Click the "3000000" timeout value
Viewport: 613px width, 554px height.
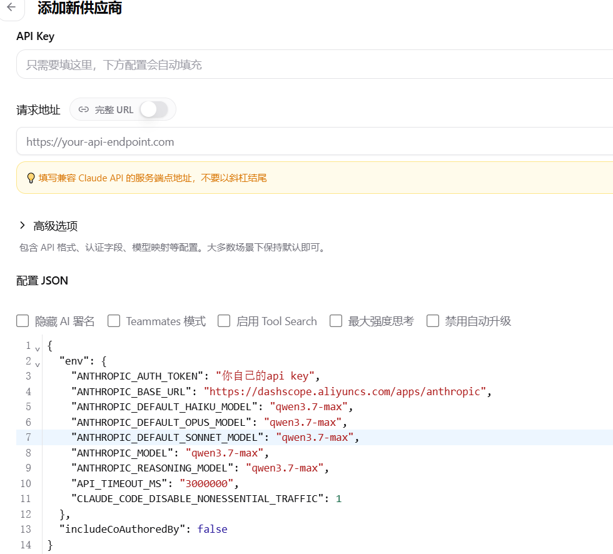pos(206,484)
